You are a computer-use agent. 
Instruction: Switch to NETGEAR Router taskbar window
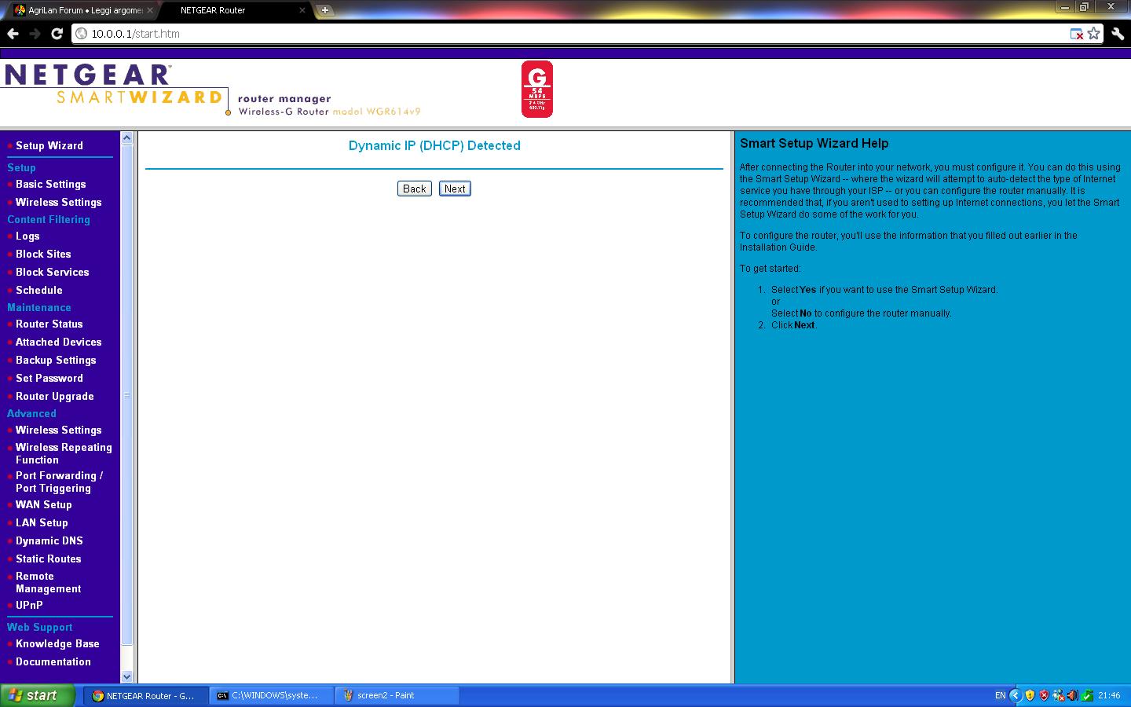click(x=146, y=695)
